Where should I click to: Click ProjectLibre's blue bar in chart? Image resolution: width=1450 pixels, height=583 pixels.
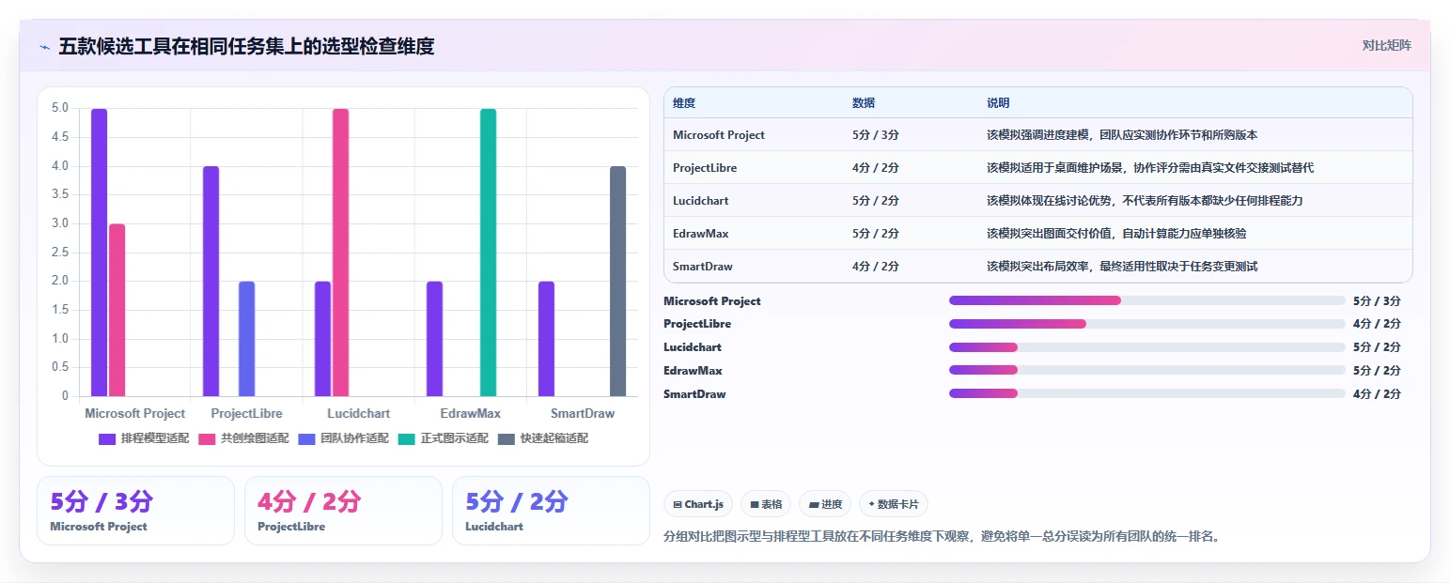[x=246, y=339]
